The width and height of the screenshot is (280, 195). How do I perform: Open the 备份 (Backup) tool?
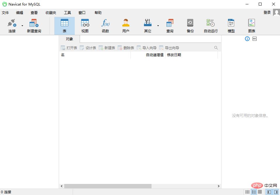tap(190, 26)
